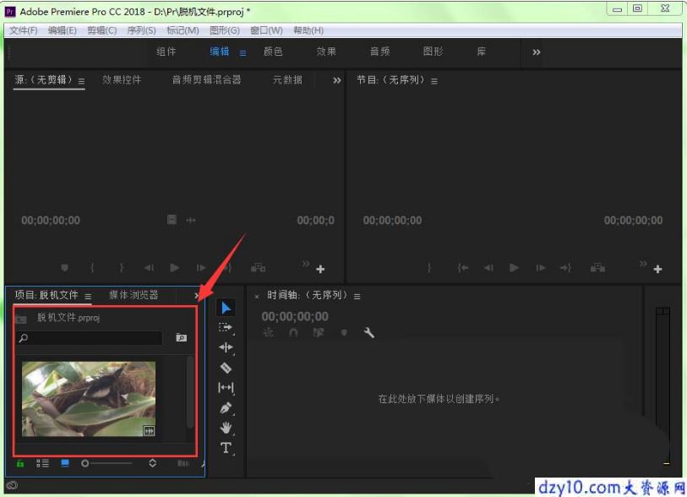Open 元数据 panel tab
This screenshot has height=497, width=687.
(x=287, y=79)
